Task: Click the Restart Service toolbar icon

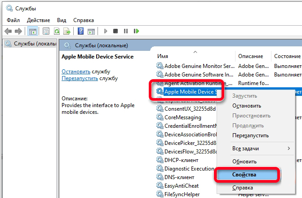Action: pos(136,31)
